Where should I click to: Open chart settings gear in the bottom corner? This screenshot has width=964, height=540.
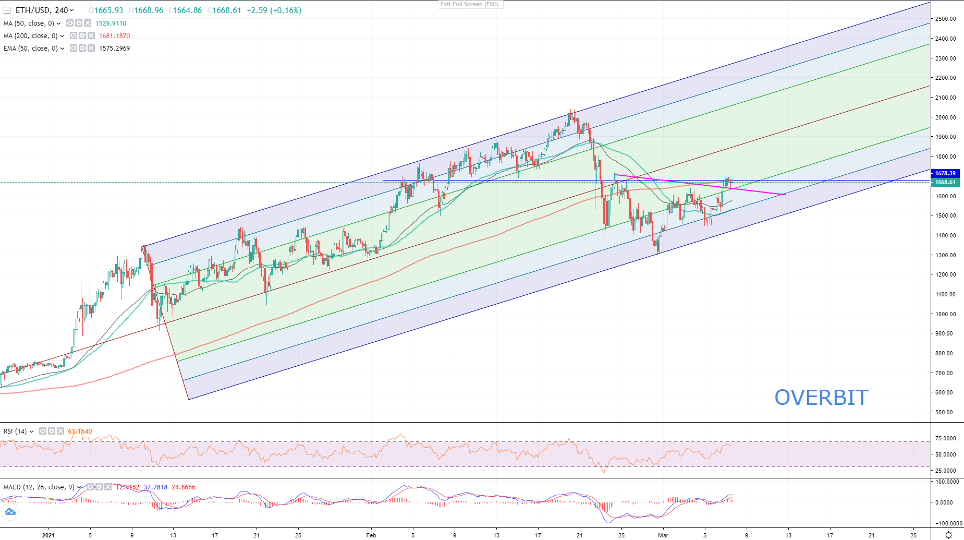tap(948, 535)
